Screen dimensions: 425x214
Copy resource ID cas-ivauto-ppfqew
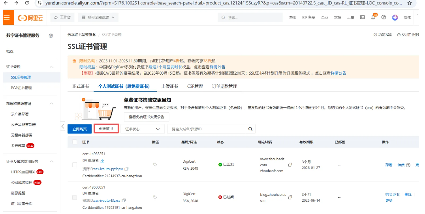coord(126,169)
